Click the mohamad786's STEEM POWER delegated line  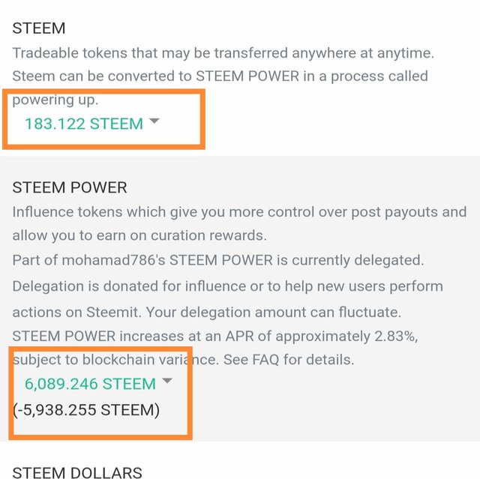coord(217,260)
